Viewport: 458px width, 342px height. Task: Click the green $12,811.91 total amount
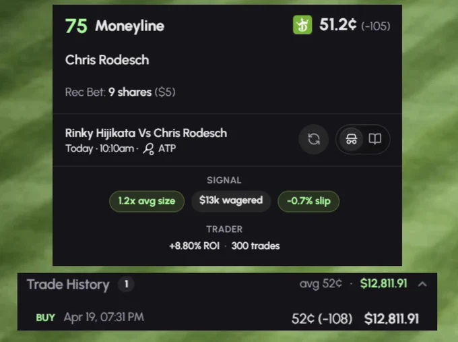click(x=383, y=283)
